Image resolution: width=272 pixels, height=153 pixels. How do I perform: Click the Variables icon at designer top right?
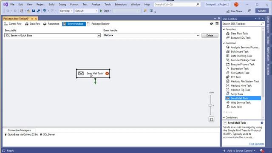coord(211,24)
